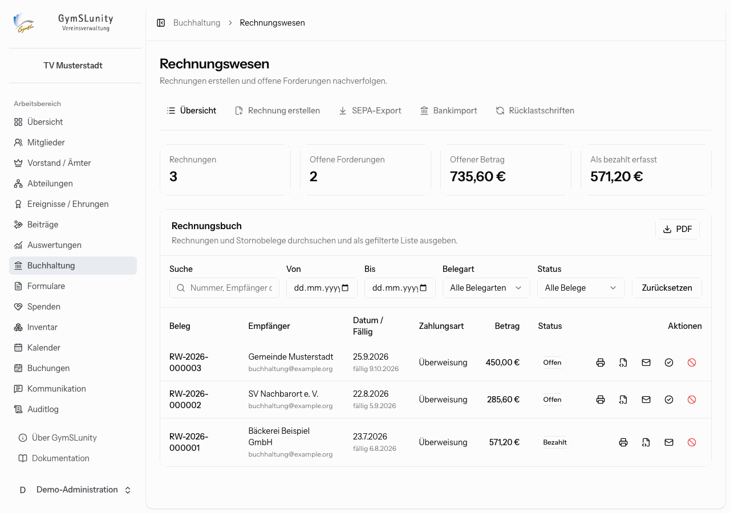Click the envelope icon for SV Nachbarort invoice
Viewport: 730px width, 513px height.
point(646,400)
